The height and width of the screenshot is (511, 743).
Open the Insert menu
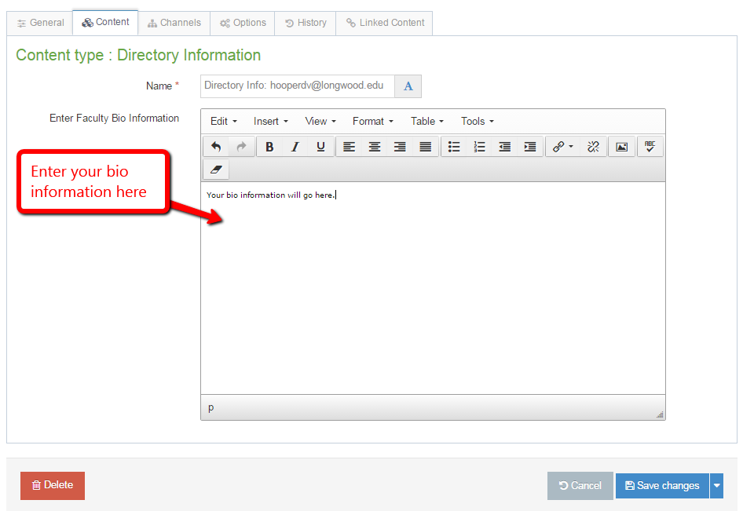[270, 121]
